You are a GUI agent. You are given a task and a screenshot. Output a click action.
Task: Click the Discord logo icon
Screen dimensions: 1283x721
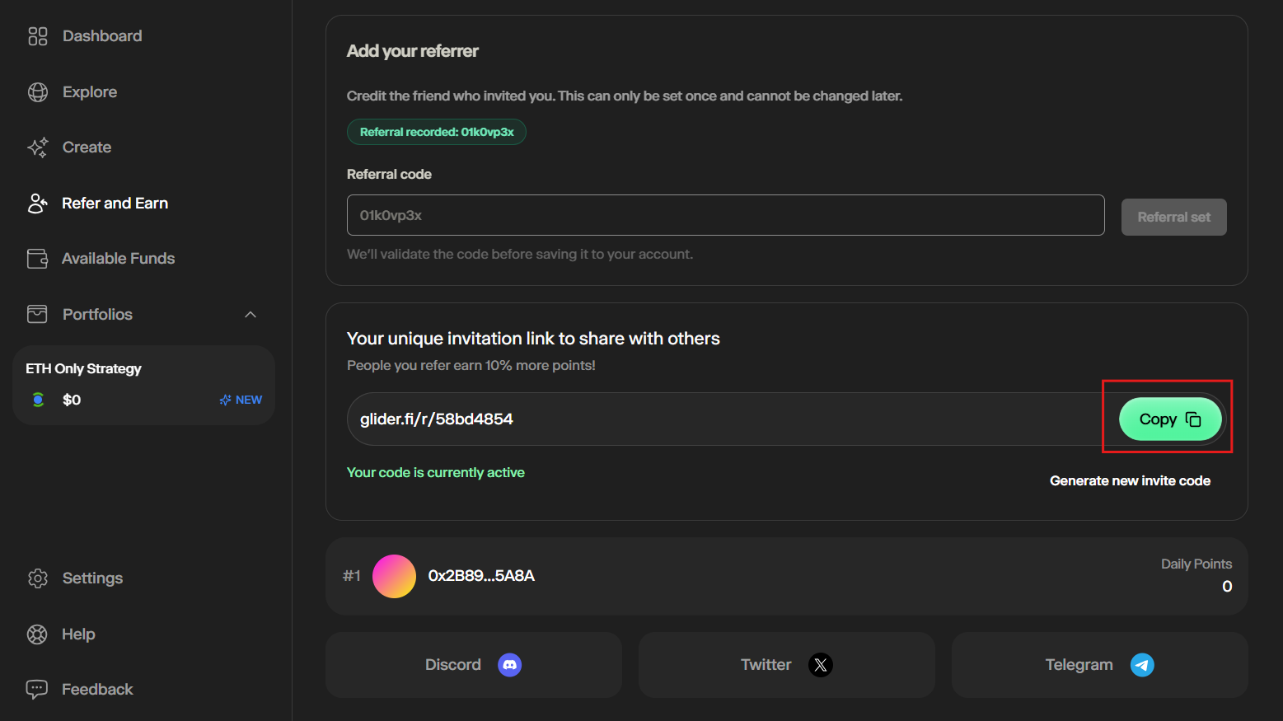[x=510, y=665]
